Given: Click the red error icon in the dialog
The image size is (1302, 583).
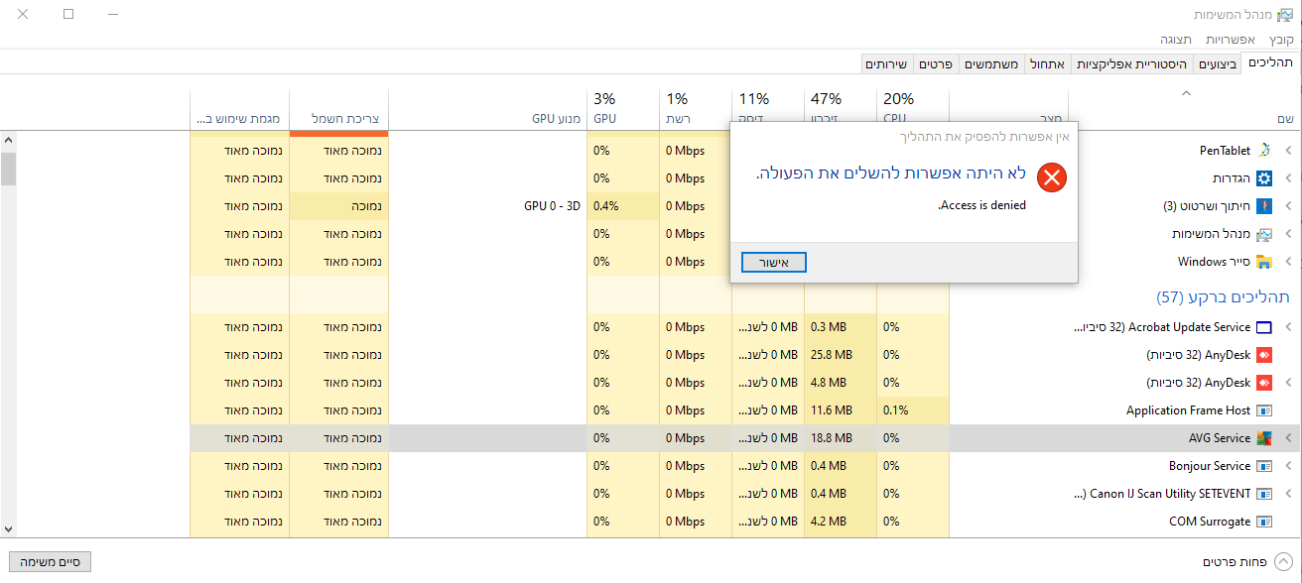Looking at the screenshot, I should pos(1051,178).
